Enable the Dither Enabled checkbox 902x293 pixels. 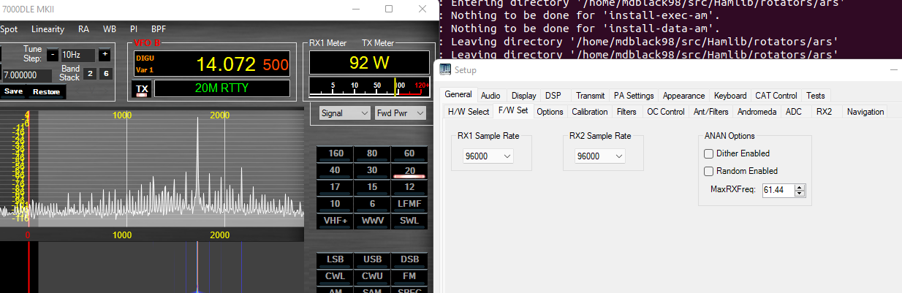[708, 153]
